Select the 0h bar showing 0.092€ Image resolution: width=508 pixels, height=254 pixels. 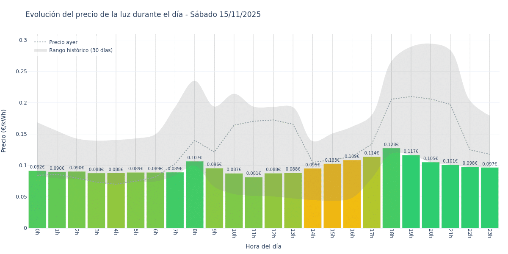[37, 199]
